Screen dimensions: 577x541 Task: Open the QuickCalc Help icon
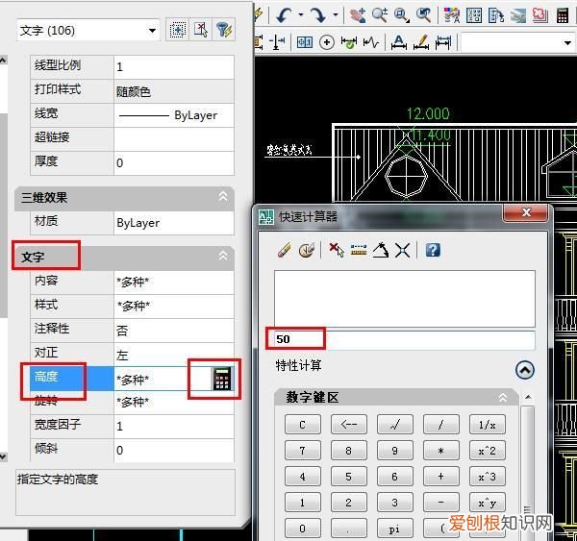pos(433,251)
